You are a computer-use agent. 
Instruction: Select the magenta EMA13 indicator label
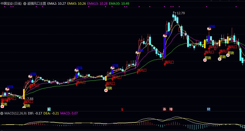click(97, 4)
